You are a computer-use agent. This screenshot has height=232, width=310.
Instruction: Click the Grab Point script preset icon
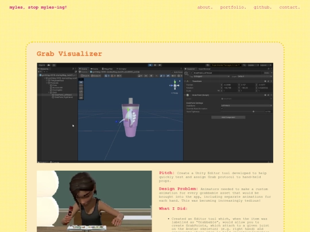tap(268, 95)
